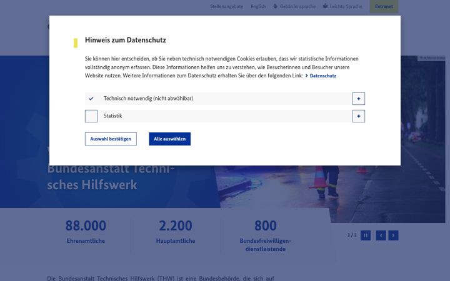This screenshot has height=281, width=450.
Task: Click the Extranet button
Action: click(x=384, y=6)
